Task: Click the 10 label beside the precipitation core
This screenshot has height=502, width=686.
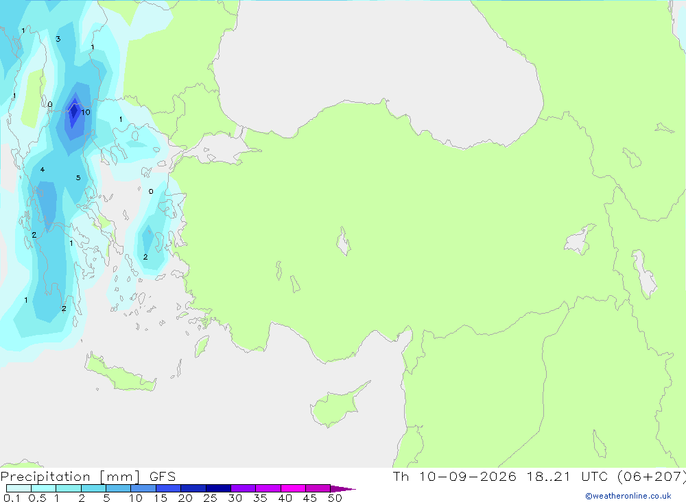Action: pyautogui.click(x=85, y=112)
